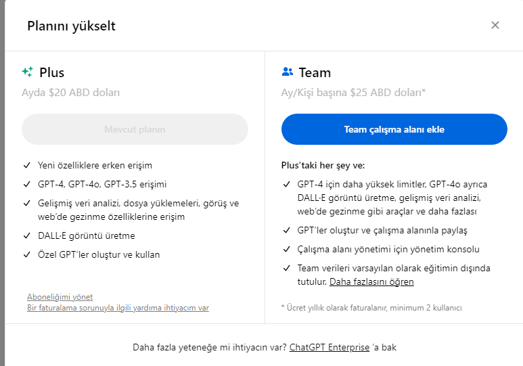
Task: Click the Plus sparkle icon
Action: click(x=28, y=72)
